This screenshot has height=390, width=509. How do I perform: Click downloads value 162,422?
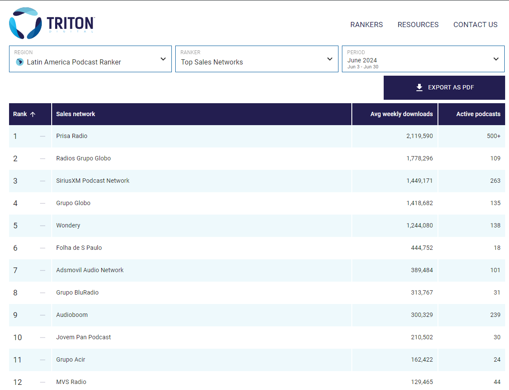click(422, 359)
